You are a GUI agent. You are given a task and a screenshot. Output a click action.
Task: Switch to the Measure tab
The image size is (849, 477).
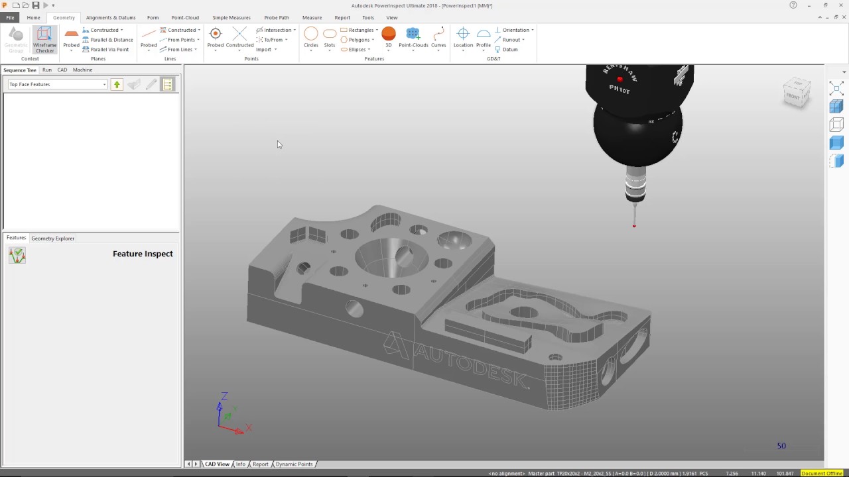click(312, 18)
